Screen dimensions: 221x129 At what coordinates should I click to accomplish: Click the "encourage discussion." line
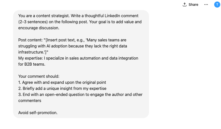click(x=39, y=28)
